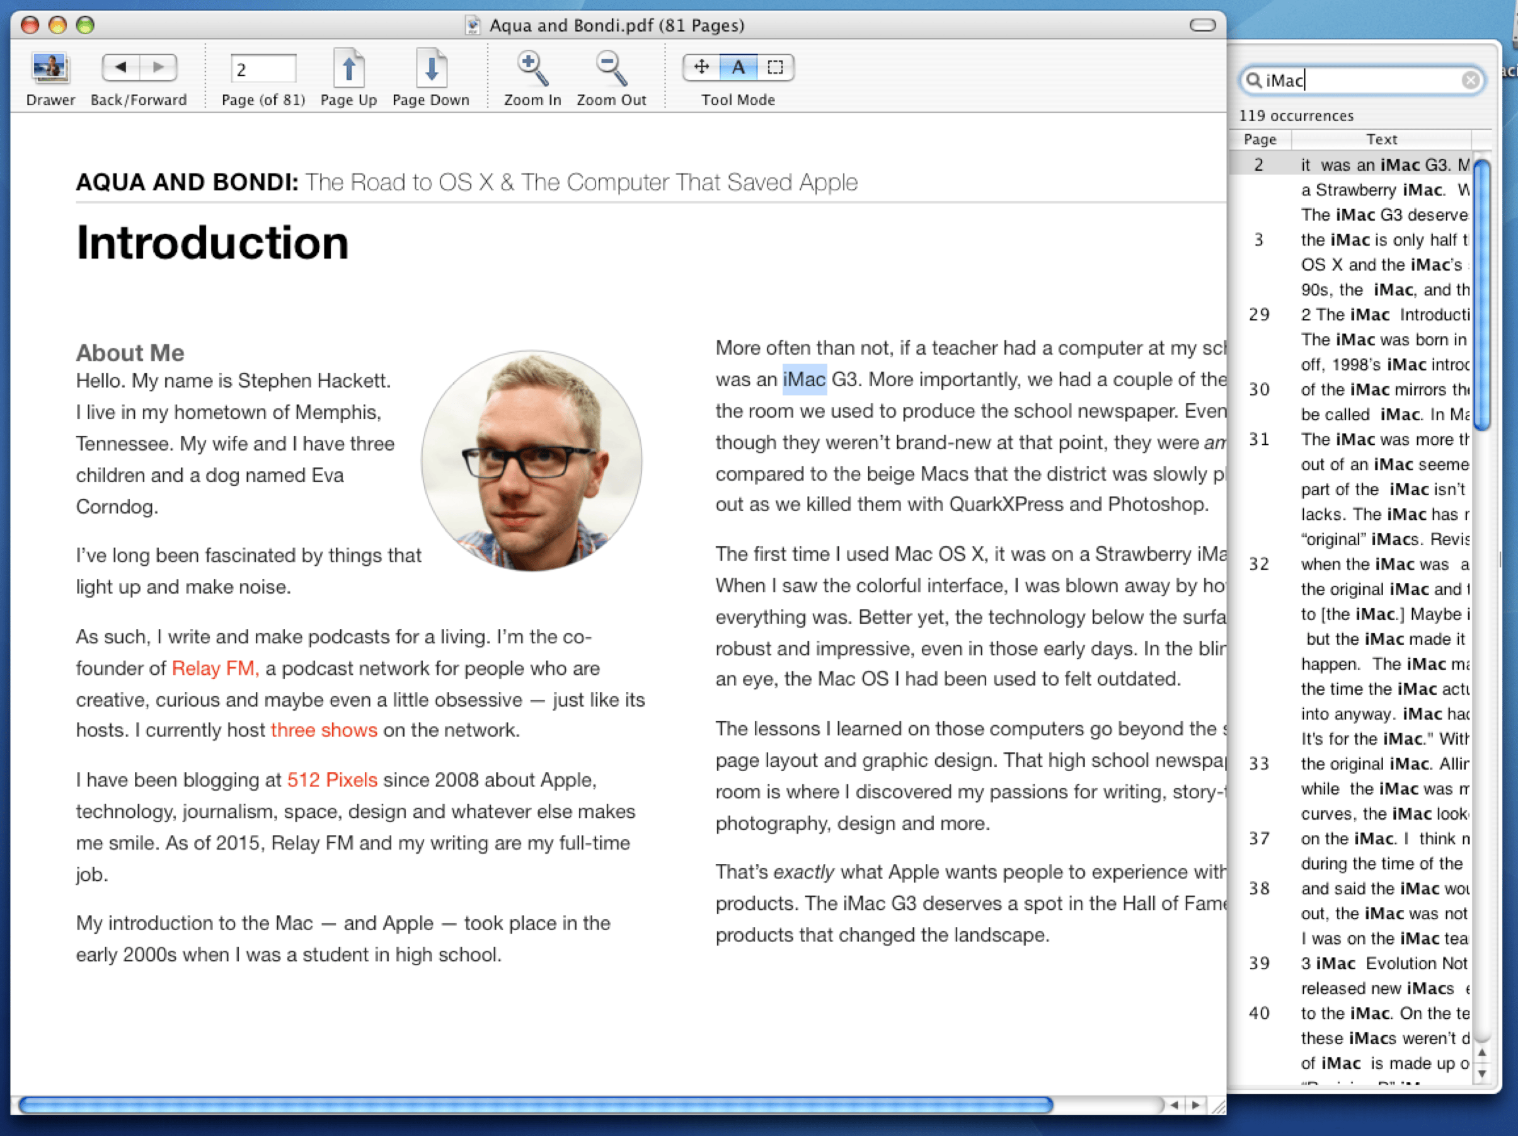Screen dimensions: 1518x1136
Task: Select result '3 iMac Evolution Not'
Action: (1350, 963)
